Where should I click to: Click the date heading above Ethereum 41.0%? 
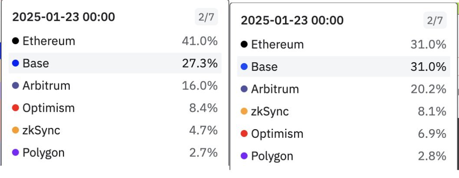(64, 17)
